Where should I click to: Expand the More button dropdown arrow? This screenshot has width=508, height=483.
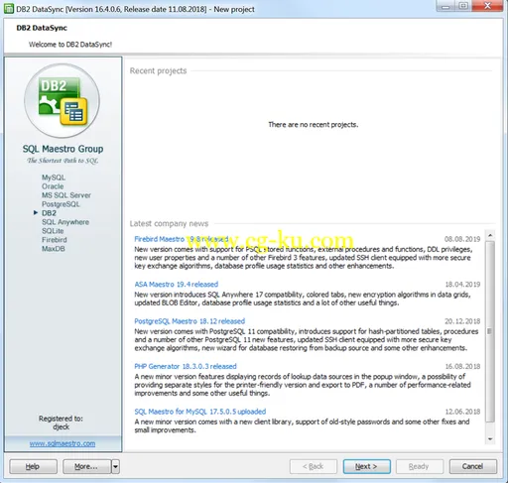click(x=115, y=466)
